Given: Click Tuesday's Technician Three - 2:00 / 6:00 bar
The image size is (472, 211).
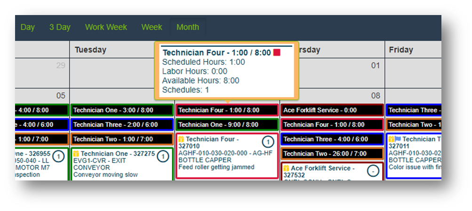Looking at the screenshot, I should coord(122,125).
